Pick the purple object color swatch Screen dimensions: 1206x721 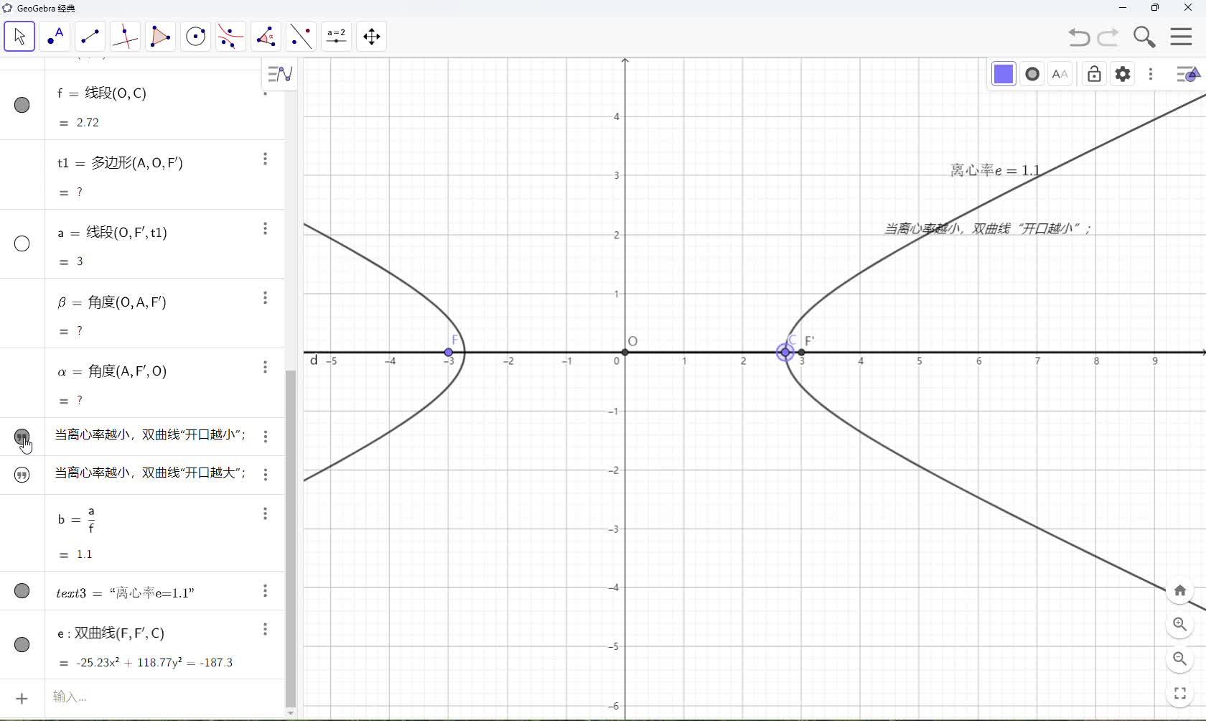[x=1004, y=74]
